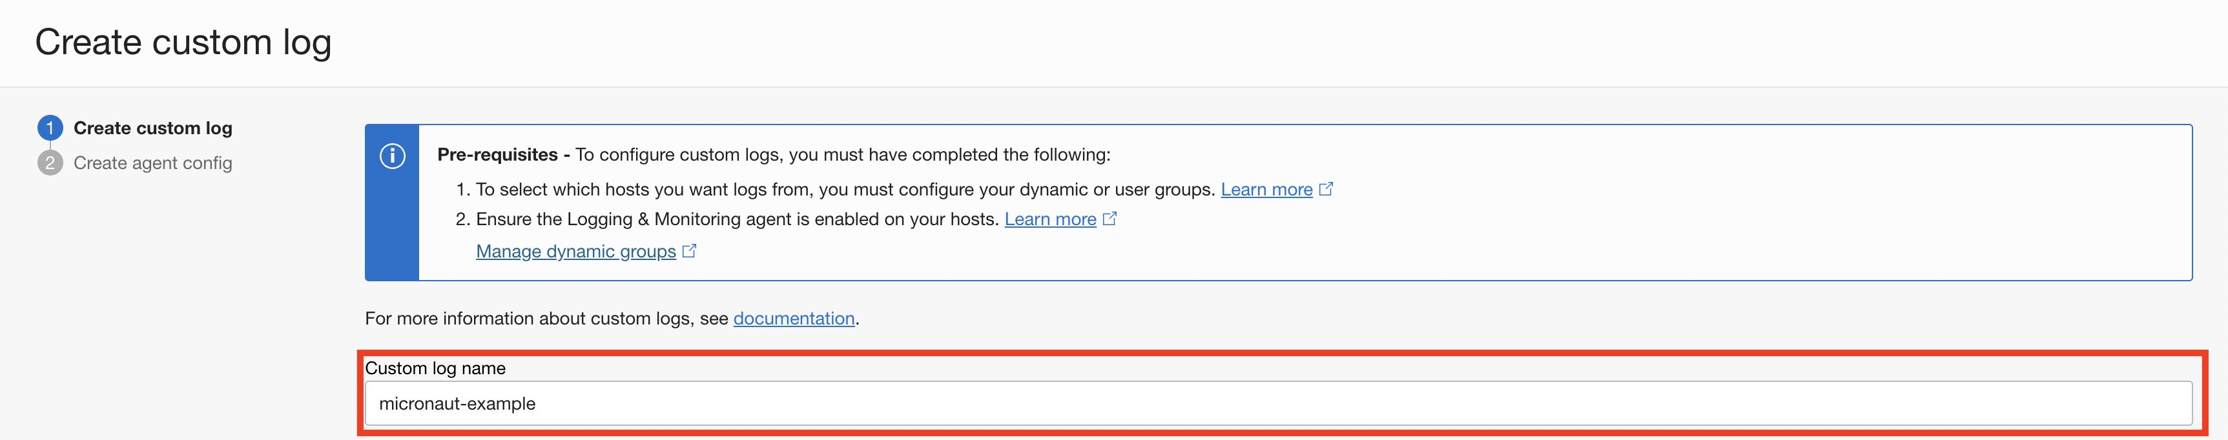Open the Manage dynamic groups link
Image resolution: width=2228 pixels, height=440 pixels.
click(575, 252)
